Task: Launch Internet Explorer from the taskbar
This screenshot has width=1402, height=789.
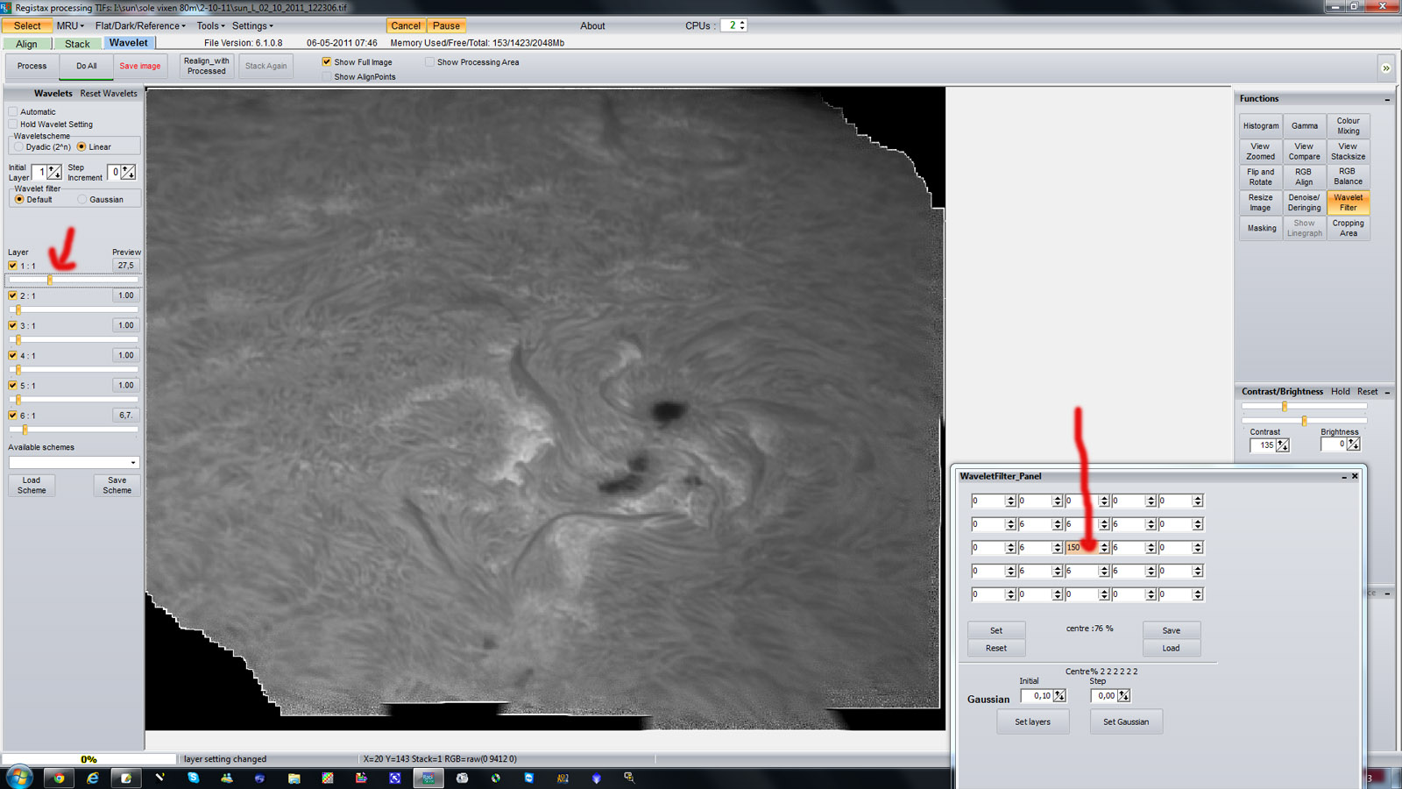Action: pos(93,778)
